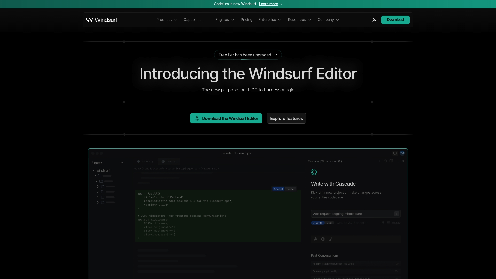
Task: Accept the proposed code change
Action: pos(278,189)
